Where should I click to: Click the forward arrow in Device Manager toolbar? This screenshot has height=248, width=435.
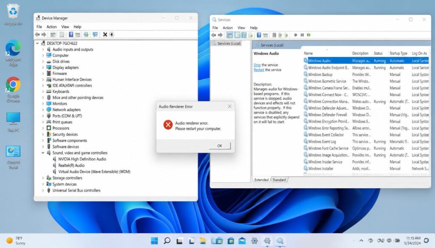pos(44,34)
